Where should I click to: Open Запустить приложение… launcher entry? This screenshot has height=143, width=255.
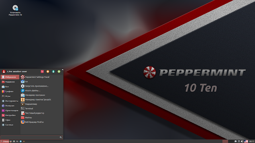point(41,86)
